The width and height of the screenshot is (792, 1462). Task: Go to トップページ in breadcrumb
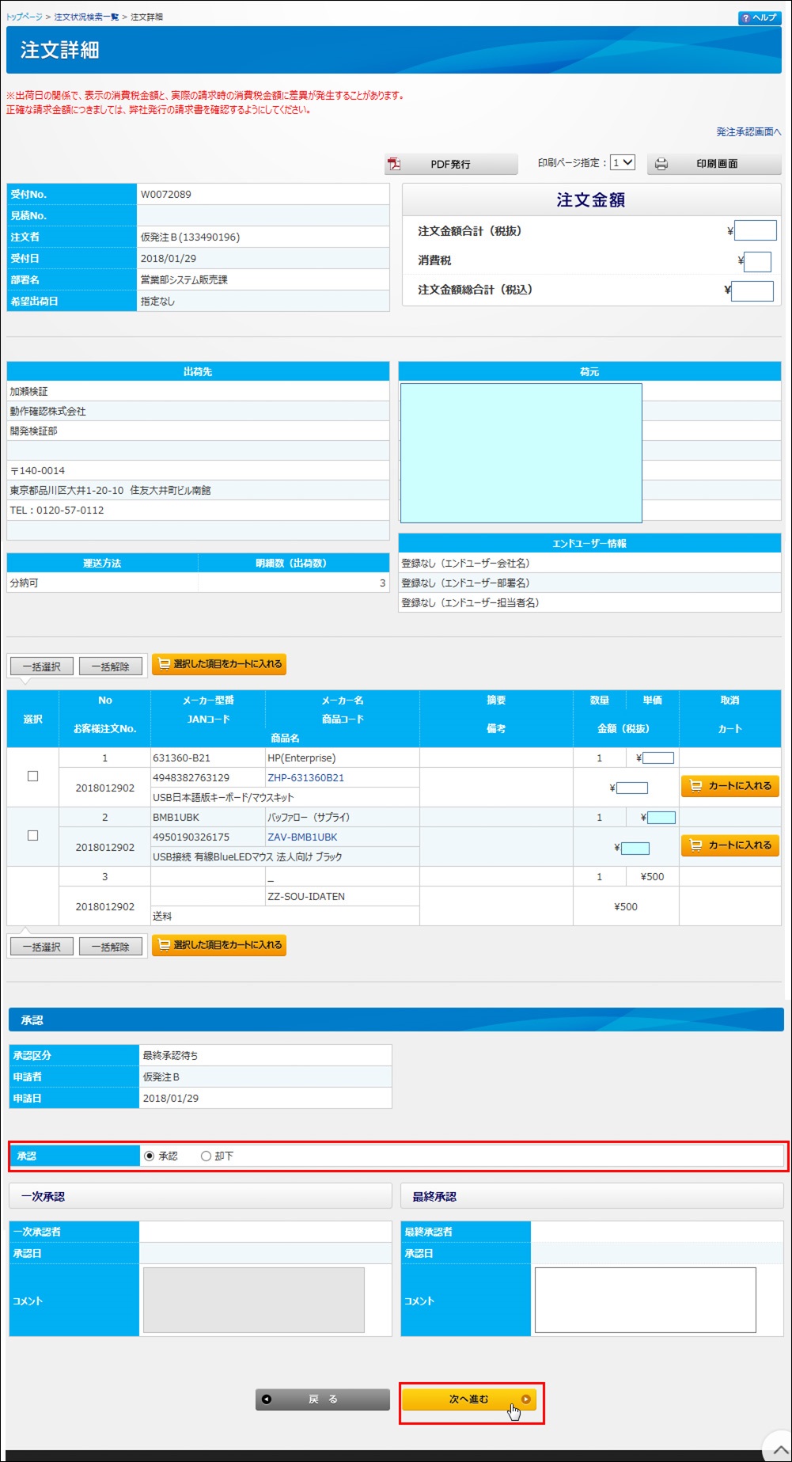[x=24, y=17]
